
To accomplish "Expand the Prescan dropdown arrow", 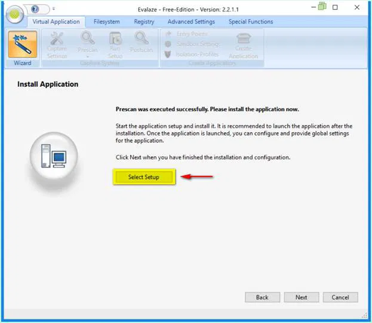I will tap(88, 57).
